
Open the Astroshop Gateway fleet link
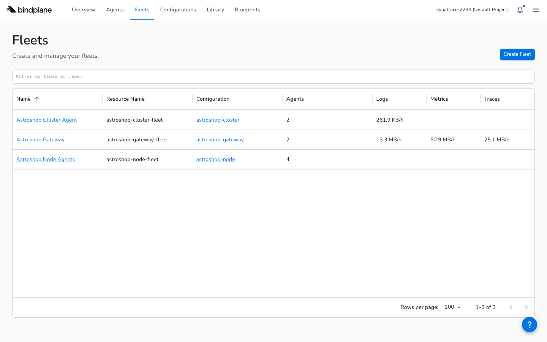tap(40, 139)
